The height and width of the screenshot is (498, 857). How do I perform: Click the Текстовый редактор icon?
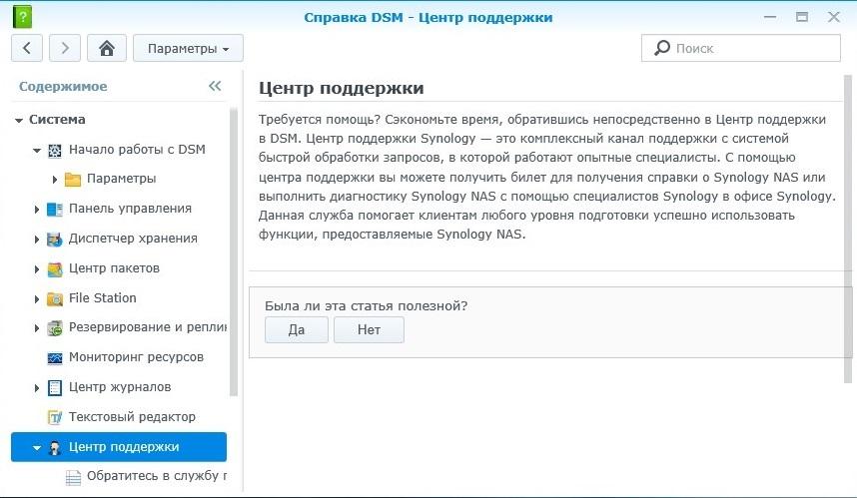[x=55, y=418]
